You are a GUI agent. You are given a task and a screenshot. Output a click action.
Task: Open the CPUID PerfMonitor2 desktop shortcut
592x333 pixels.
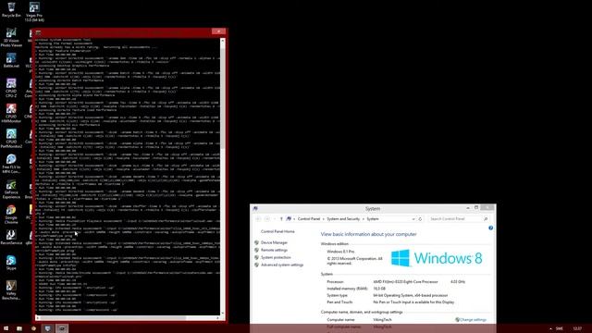11,138
